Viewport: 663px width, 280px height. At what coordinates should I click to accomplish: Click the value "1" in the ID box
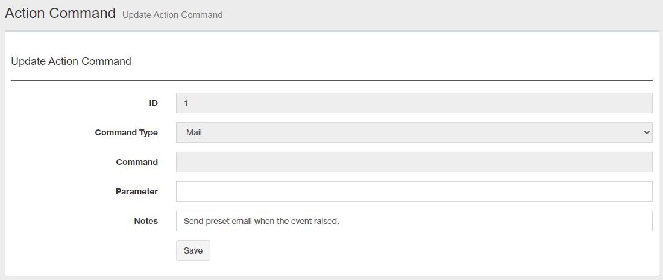pos(186,103)
